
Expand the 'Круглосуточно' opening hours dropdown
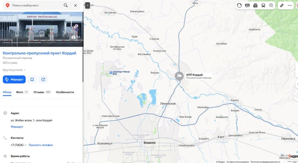14,70
